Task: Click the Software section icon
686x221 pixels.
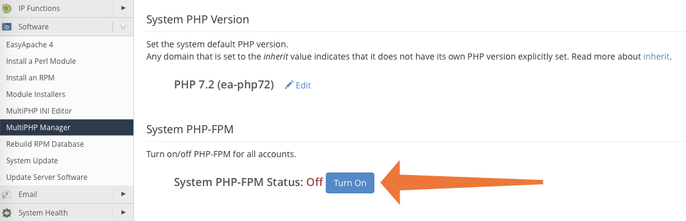Action: [7, 26]
